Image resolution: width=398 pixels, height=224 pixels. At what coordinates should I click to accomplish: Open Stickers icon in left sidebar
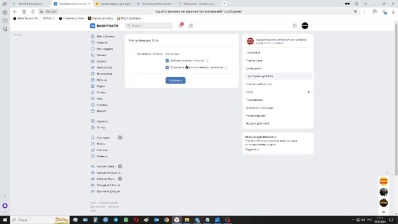pyautogui.click(x=93, y=105)
